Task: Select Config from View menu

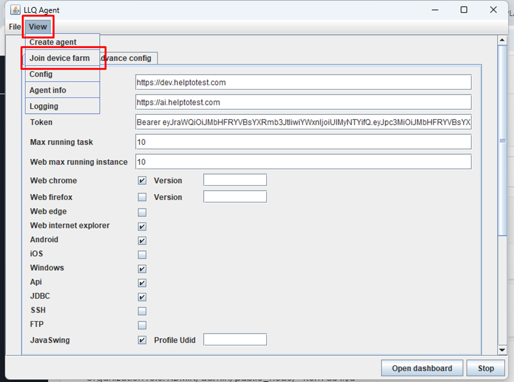Action: pos(41,74)
